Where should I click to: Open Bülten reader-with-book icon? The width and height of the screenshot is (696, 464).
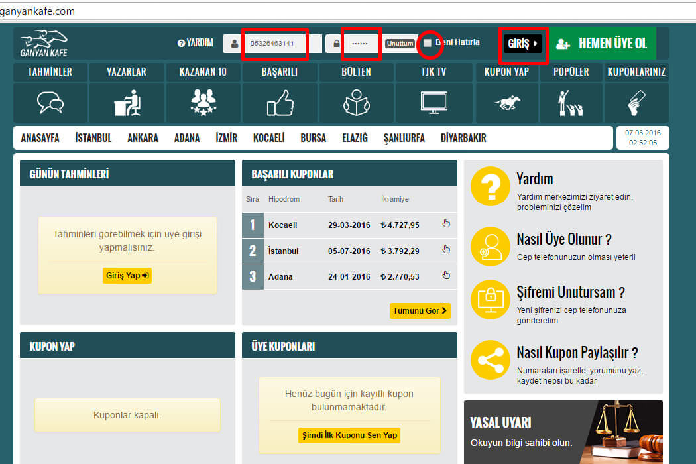pos(357,103)
